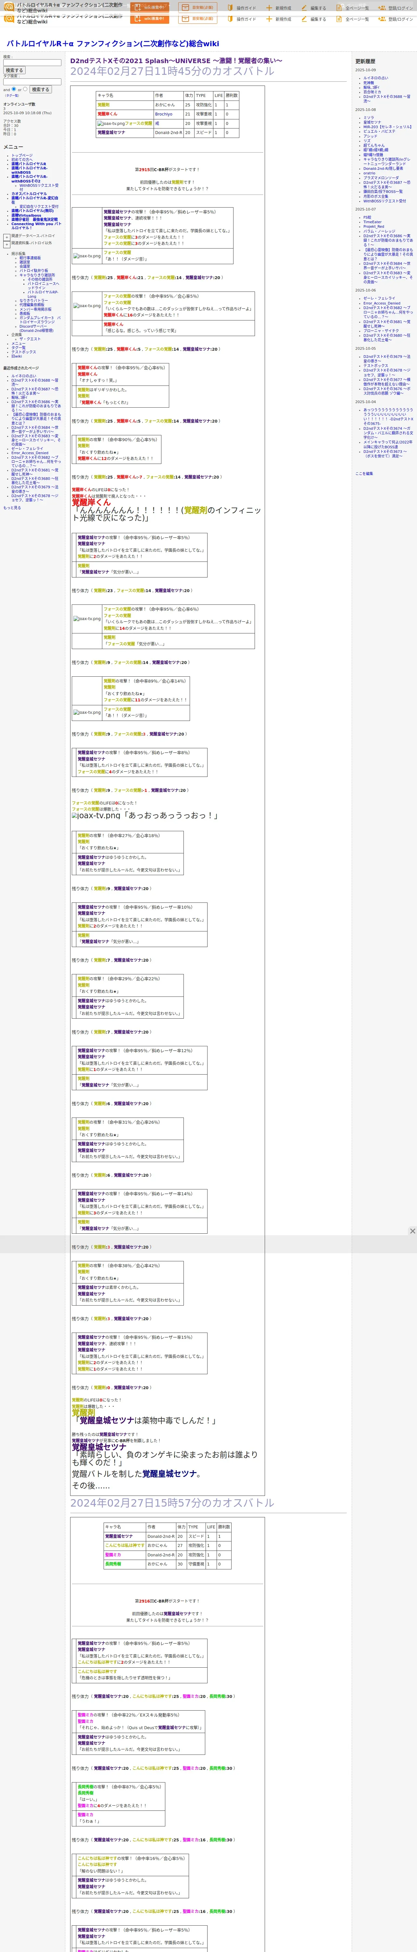Click 検索する button under the keyword field

pos(14,71)
